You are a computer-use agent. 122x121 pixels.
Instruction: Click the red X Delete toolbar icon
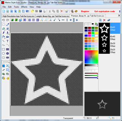tap(61, 11)
